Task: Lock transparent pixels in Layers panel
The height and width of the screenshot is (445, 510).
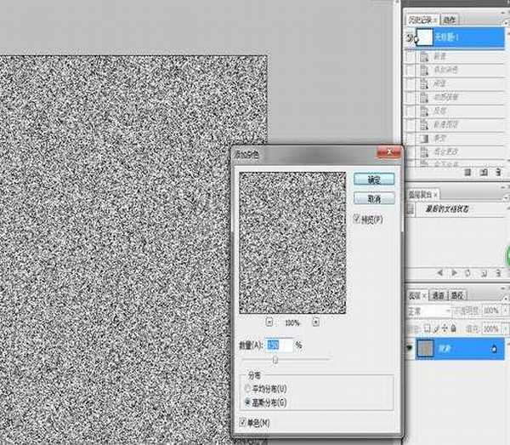Action: pos(427,328)
